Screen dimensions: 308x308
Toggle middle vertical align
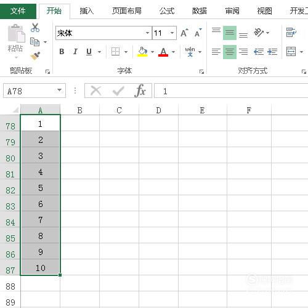click(x=230, y=33)
